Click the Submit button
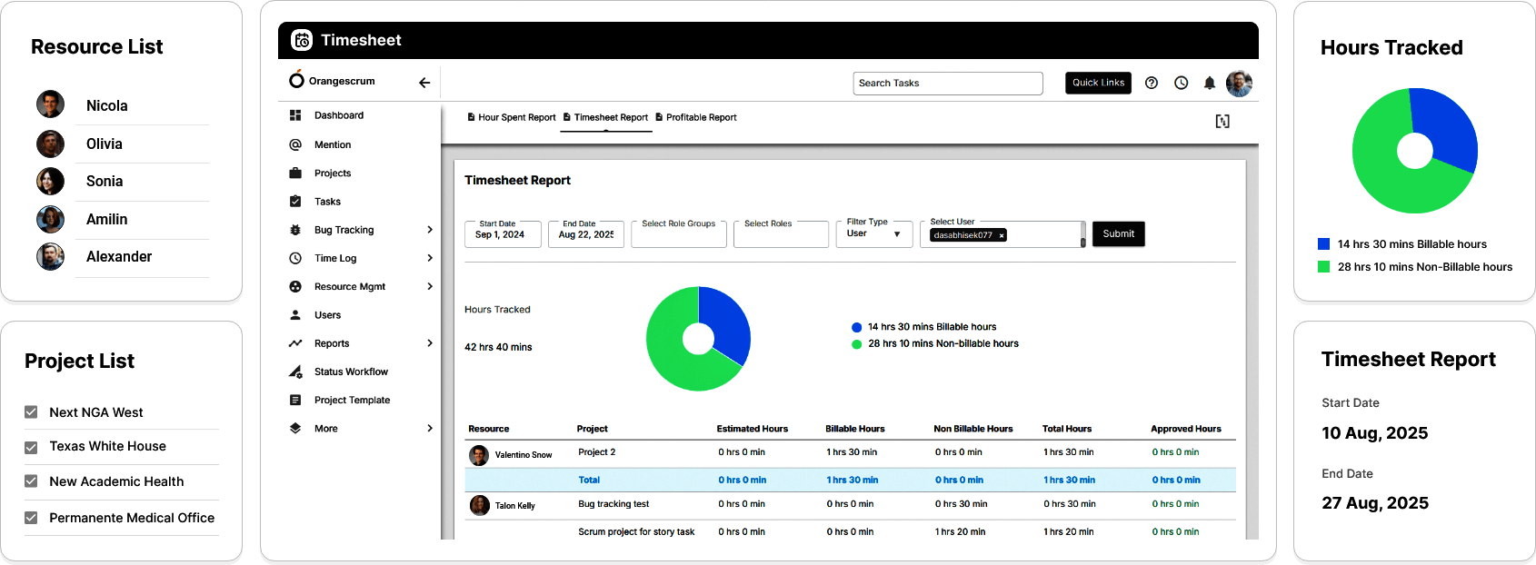The image size is (1536, 565). [1118, 233]
